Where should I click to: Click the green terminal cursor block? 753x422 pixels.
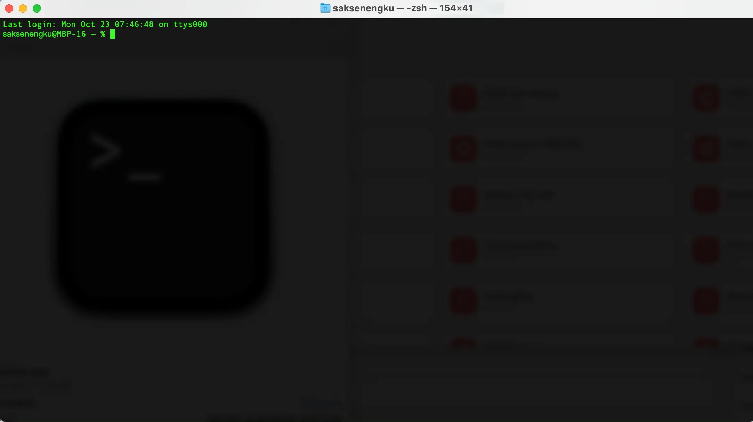pos(113,34)
